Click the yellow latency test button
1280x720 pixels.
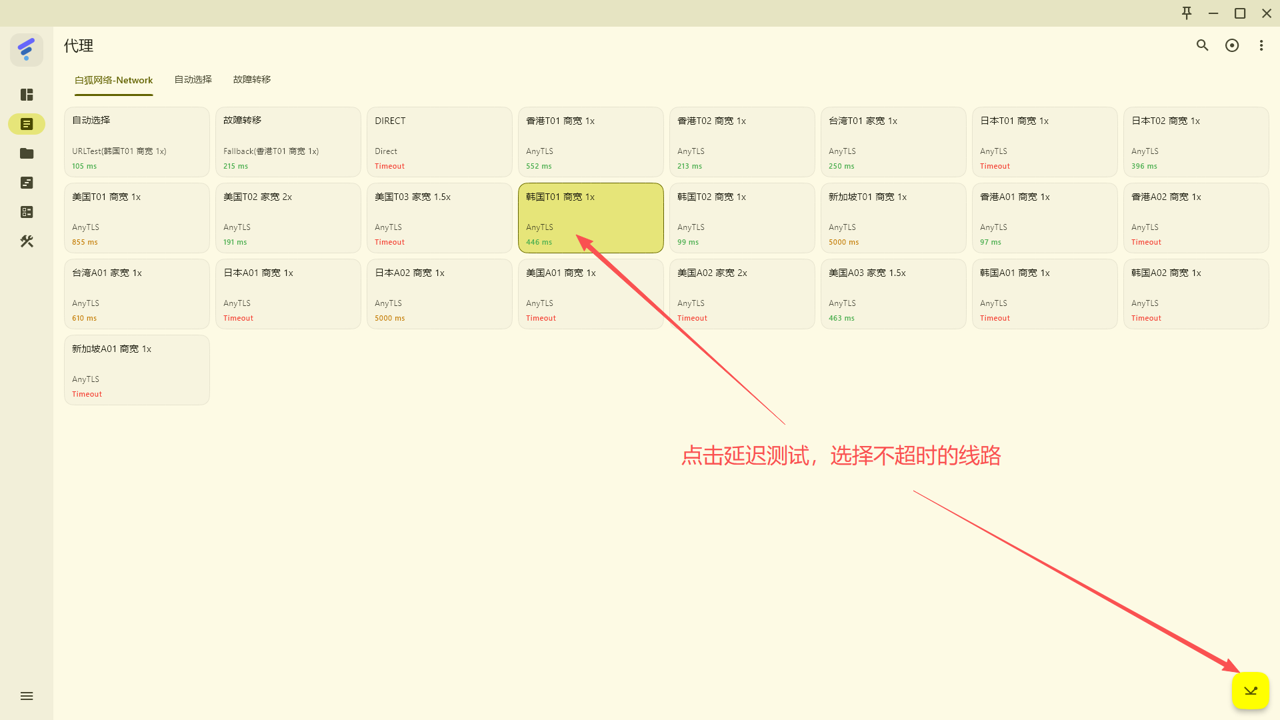click(1250, 691)
